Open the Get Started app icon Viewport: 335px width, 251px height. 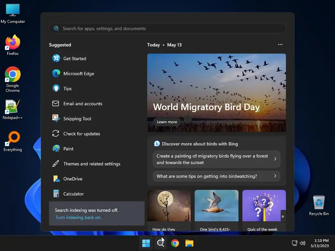(56, 58)
